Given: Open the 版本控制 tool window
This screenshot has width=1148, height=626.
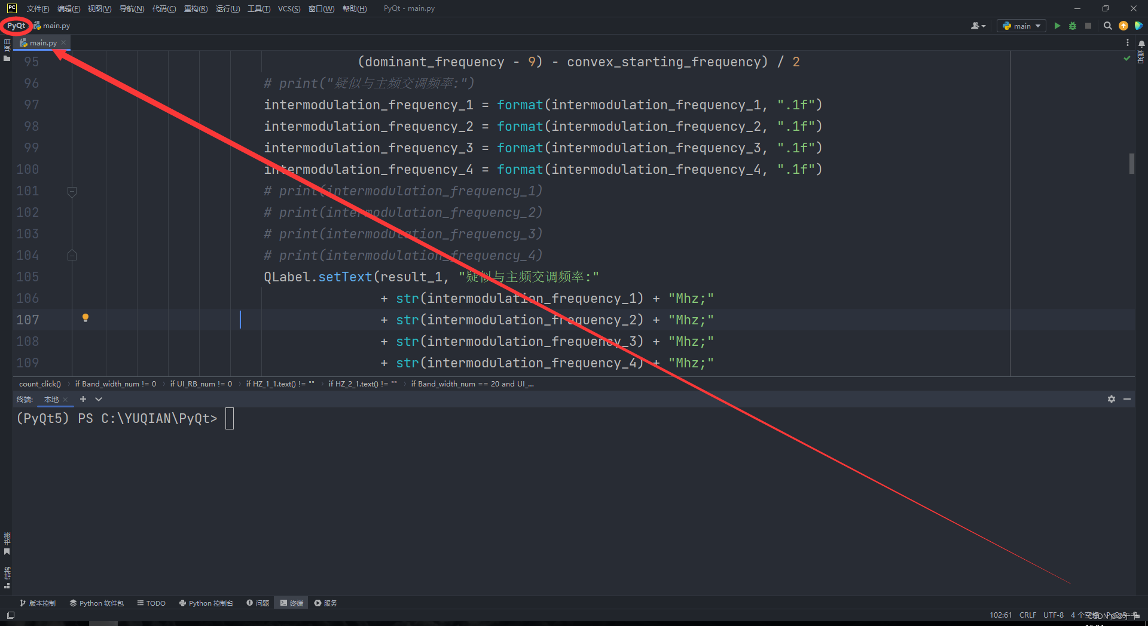Looking at the screenshot, I should 38,603.
